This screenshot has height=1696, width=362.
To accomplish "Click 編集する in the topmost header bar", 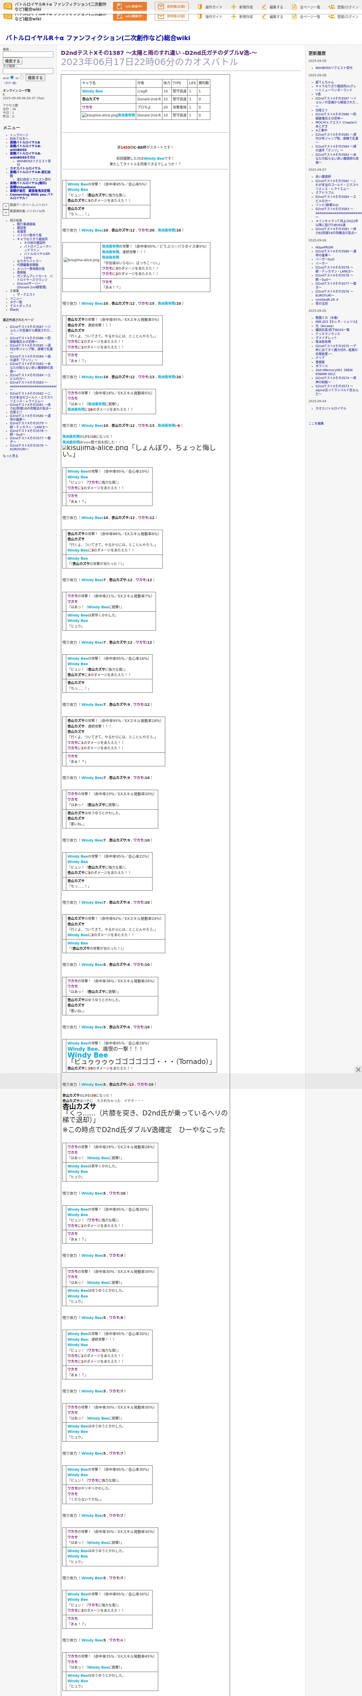I will pos(272,7).
